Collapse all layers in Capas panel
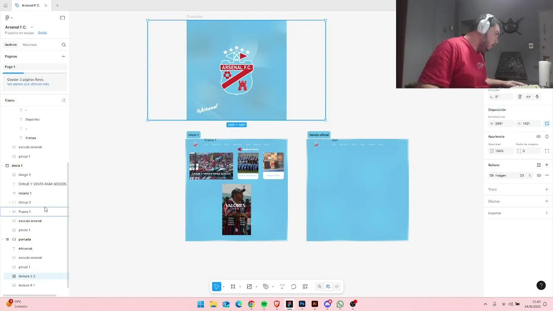This screenshot has height=311, width=553. (x=64, y=100)
